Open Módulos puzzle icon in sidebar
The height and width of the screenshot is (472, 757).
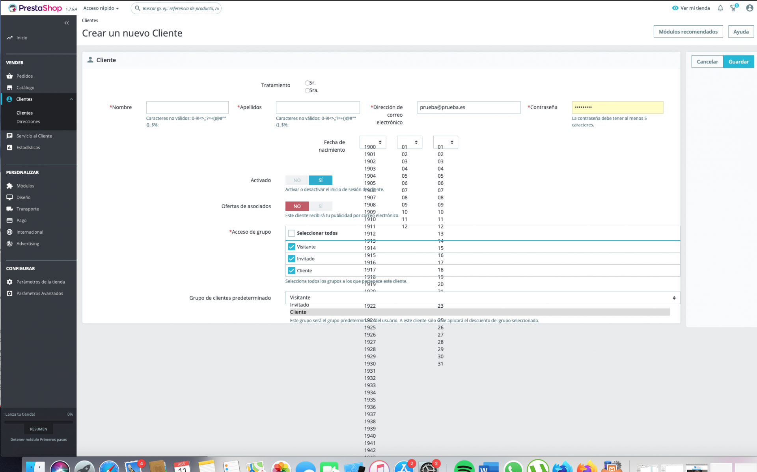[x=9, y=186]
